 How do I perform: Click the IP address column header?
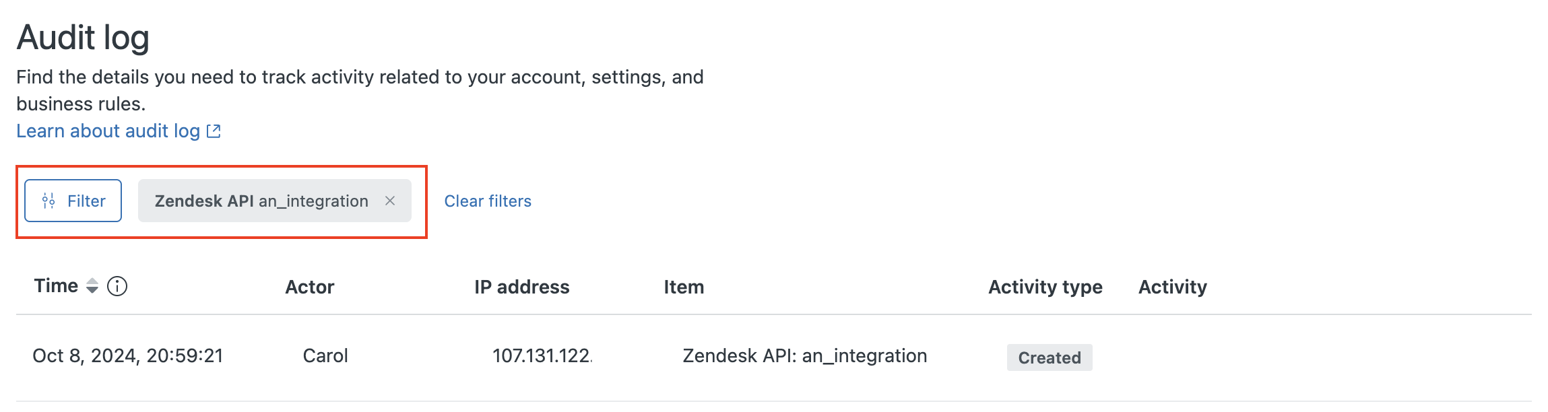coord(522,287)
